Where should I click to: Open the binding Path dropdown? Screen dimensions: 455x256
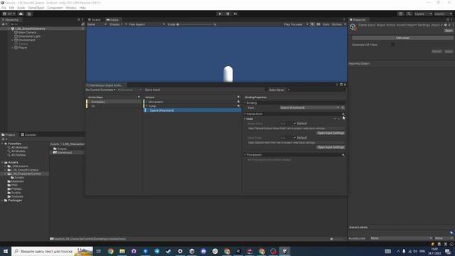pos(309,107)
